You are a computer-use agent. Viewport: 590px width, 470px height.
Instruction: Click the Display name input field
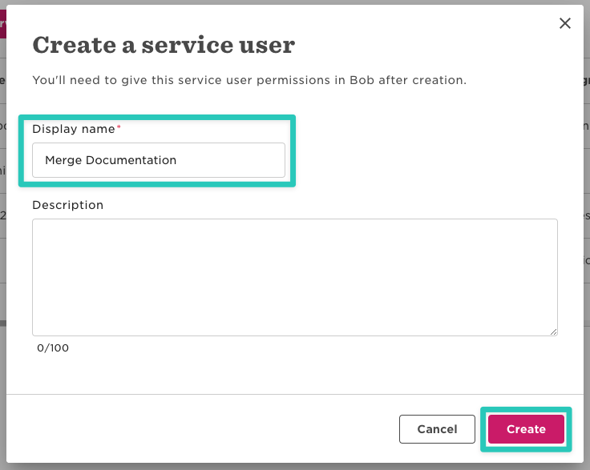159,160
